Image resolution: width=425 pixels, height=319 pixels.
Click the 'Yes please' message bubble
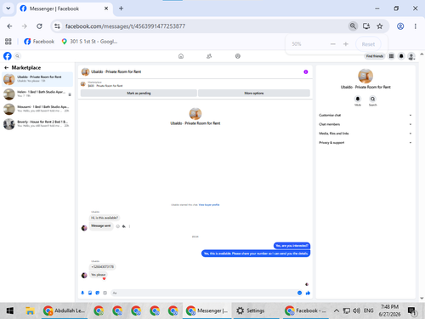click(99, 275)
